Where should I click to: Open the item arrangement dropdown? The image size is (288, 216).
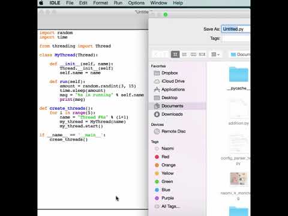(215, 55)
